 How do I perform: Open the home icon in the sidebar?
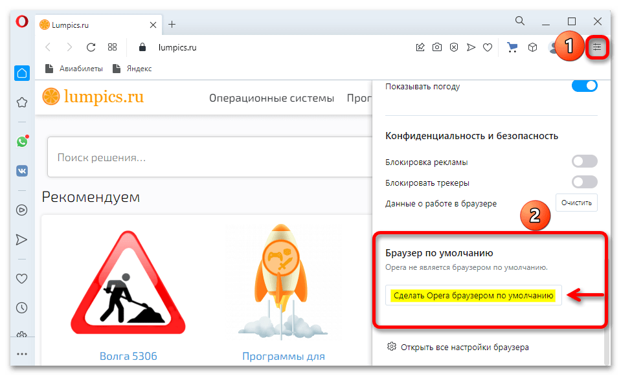[x=22, y=73]
